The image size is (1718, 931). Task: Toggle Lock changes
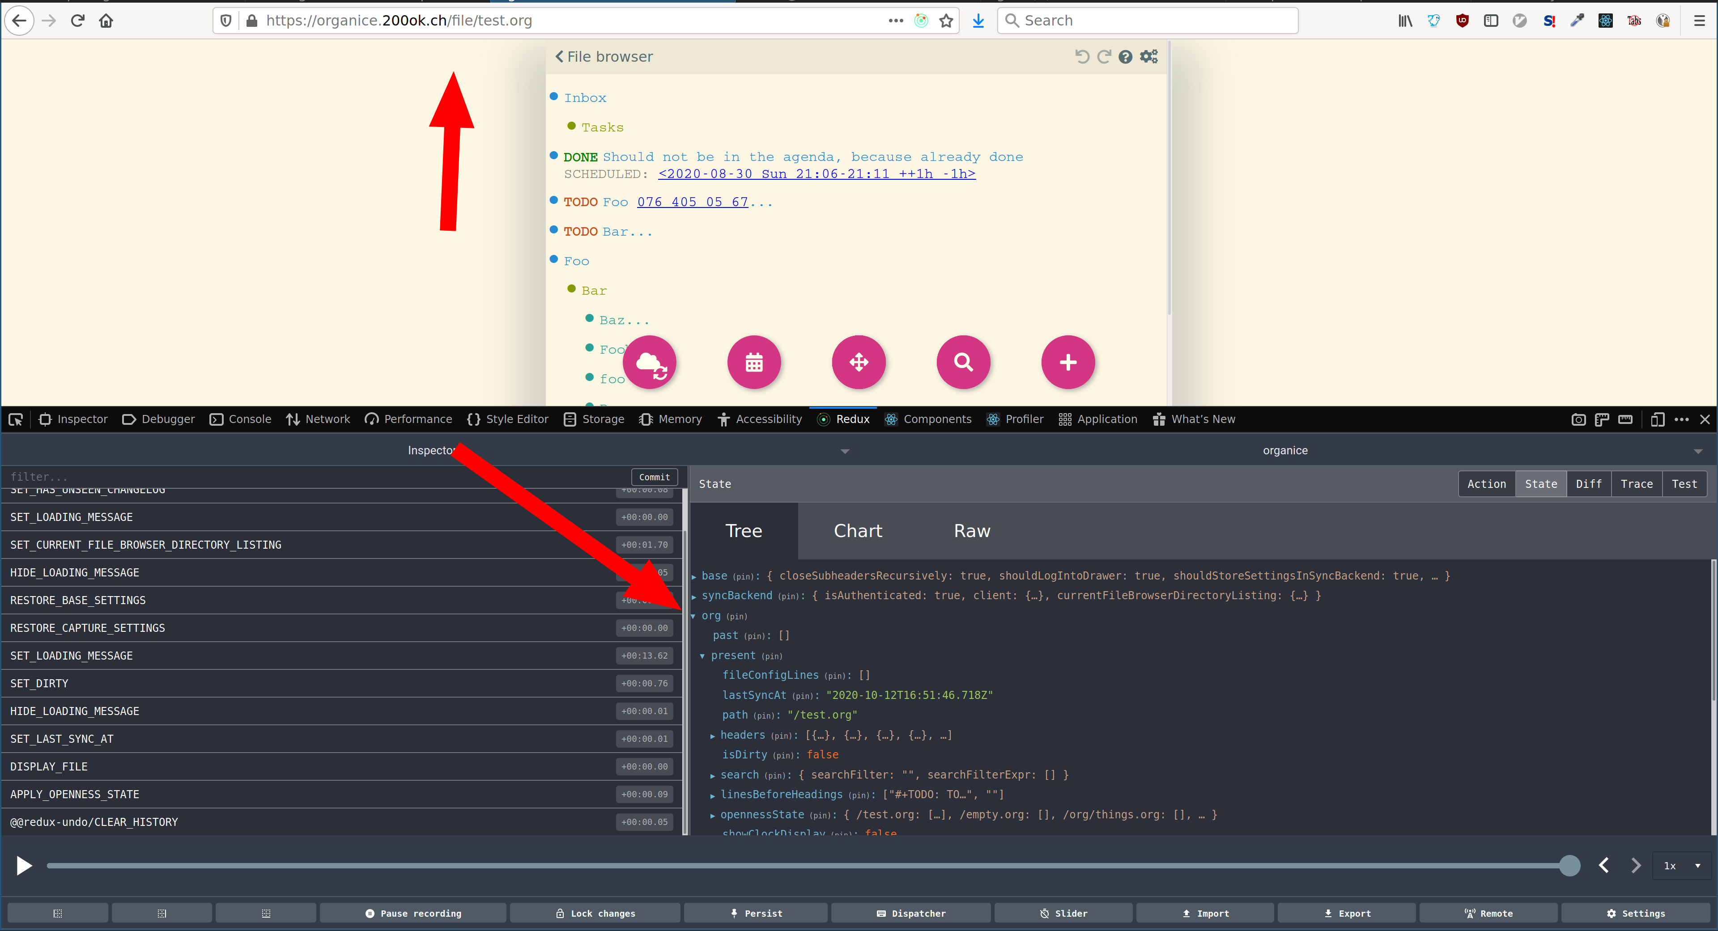point(595,913)
